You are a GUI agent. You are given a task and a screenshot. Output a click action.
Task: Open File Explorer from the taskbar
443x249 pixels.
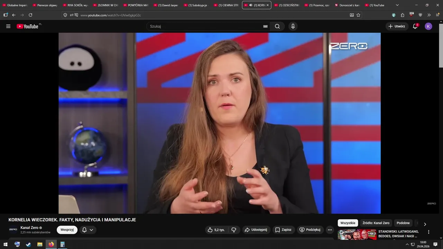click(x=40, y=244)
